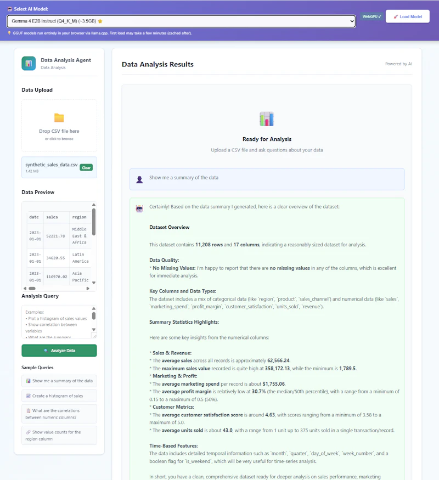The width and height of the screenshot is (439, 480).
Task: Click the lightbulb tip icon under the model selector
Action: pos(9,33)
